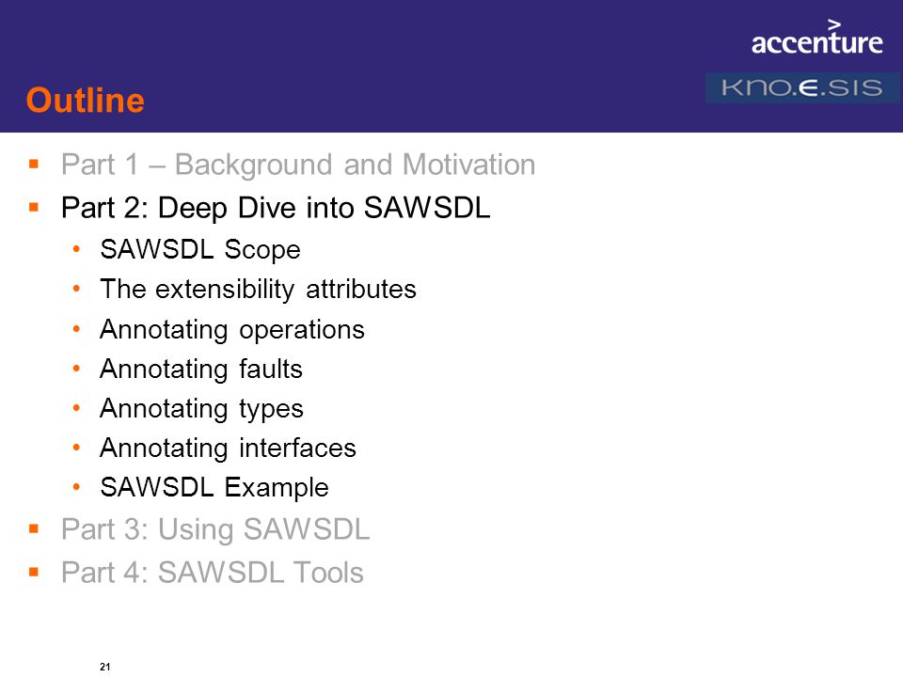This screenshot has width=903, height=677.
Task: Select Part 2: Deep Dive into SAWSDL
Action: (x=276, y=208)
